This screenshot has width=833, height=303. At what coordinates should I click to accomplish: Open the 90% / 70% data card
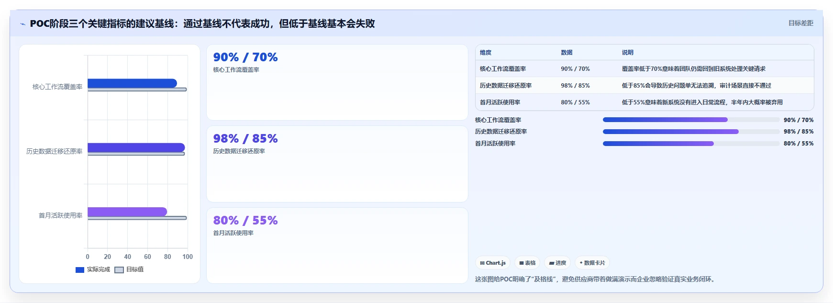pos(337,82)
